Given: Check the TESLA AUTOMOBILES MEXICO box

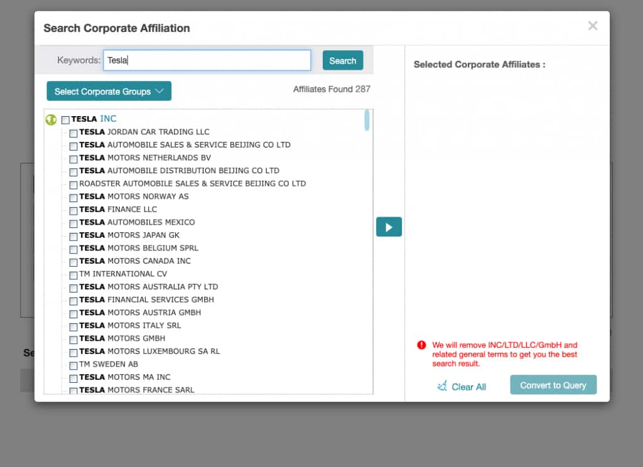Looking at the screenshot, I should point(73,223).
